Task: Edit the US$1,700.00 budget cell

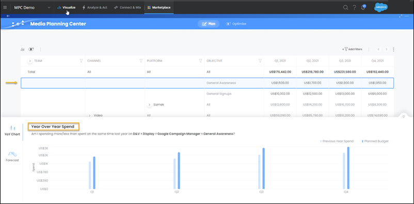Action: [313, 83]
